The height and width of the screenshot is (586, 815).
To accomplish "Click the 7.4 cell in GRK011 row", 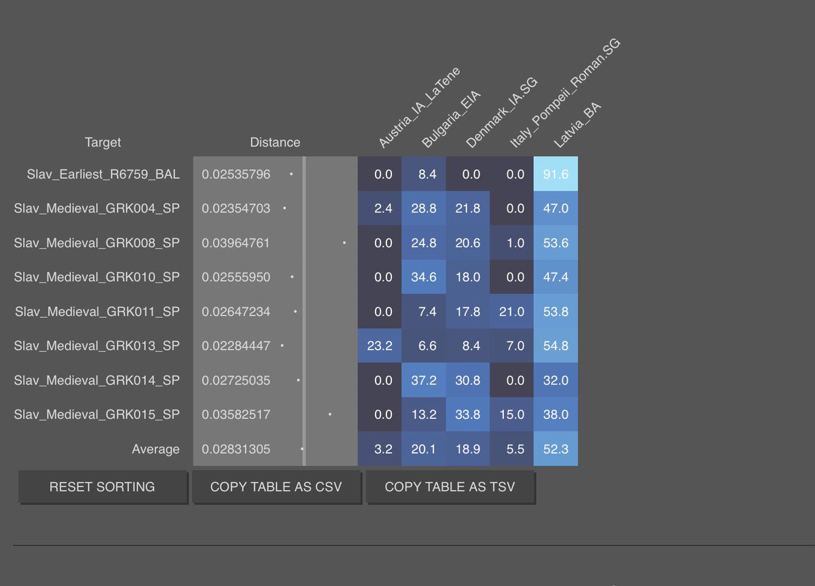I will (x=424, y=312).
